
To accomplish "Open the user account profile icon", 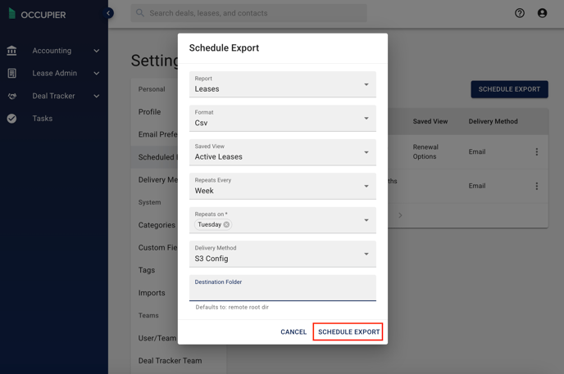I will pos(542,13).
